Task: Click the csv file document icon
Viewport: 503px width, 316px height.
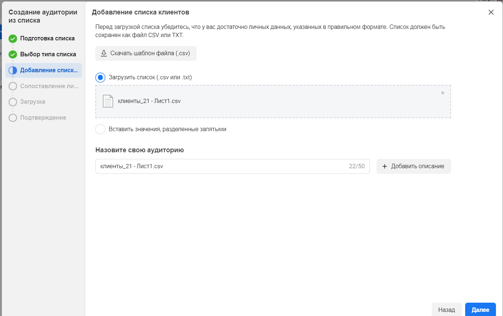Action: [108, 101]
